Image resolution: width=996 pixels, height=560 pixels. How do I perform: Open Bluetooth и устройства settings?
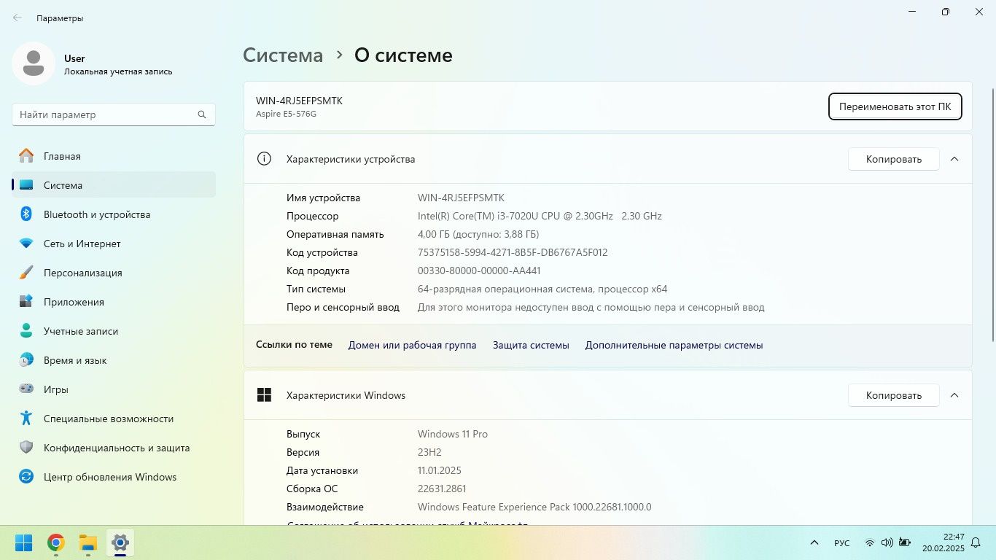click(114, 214)
